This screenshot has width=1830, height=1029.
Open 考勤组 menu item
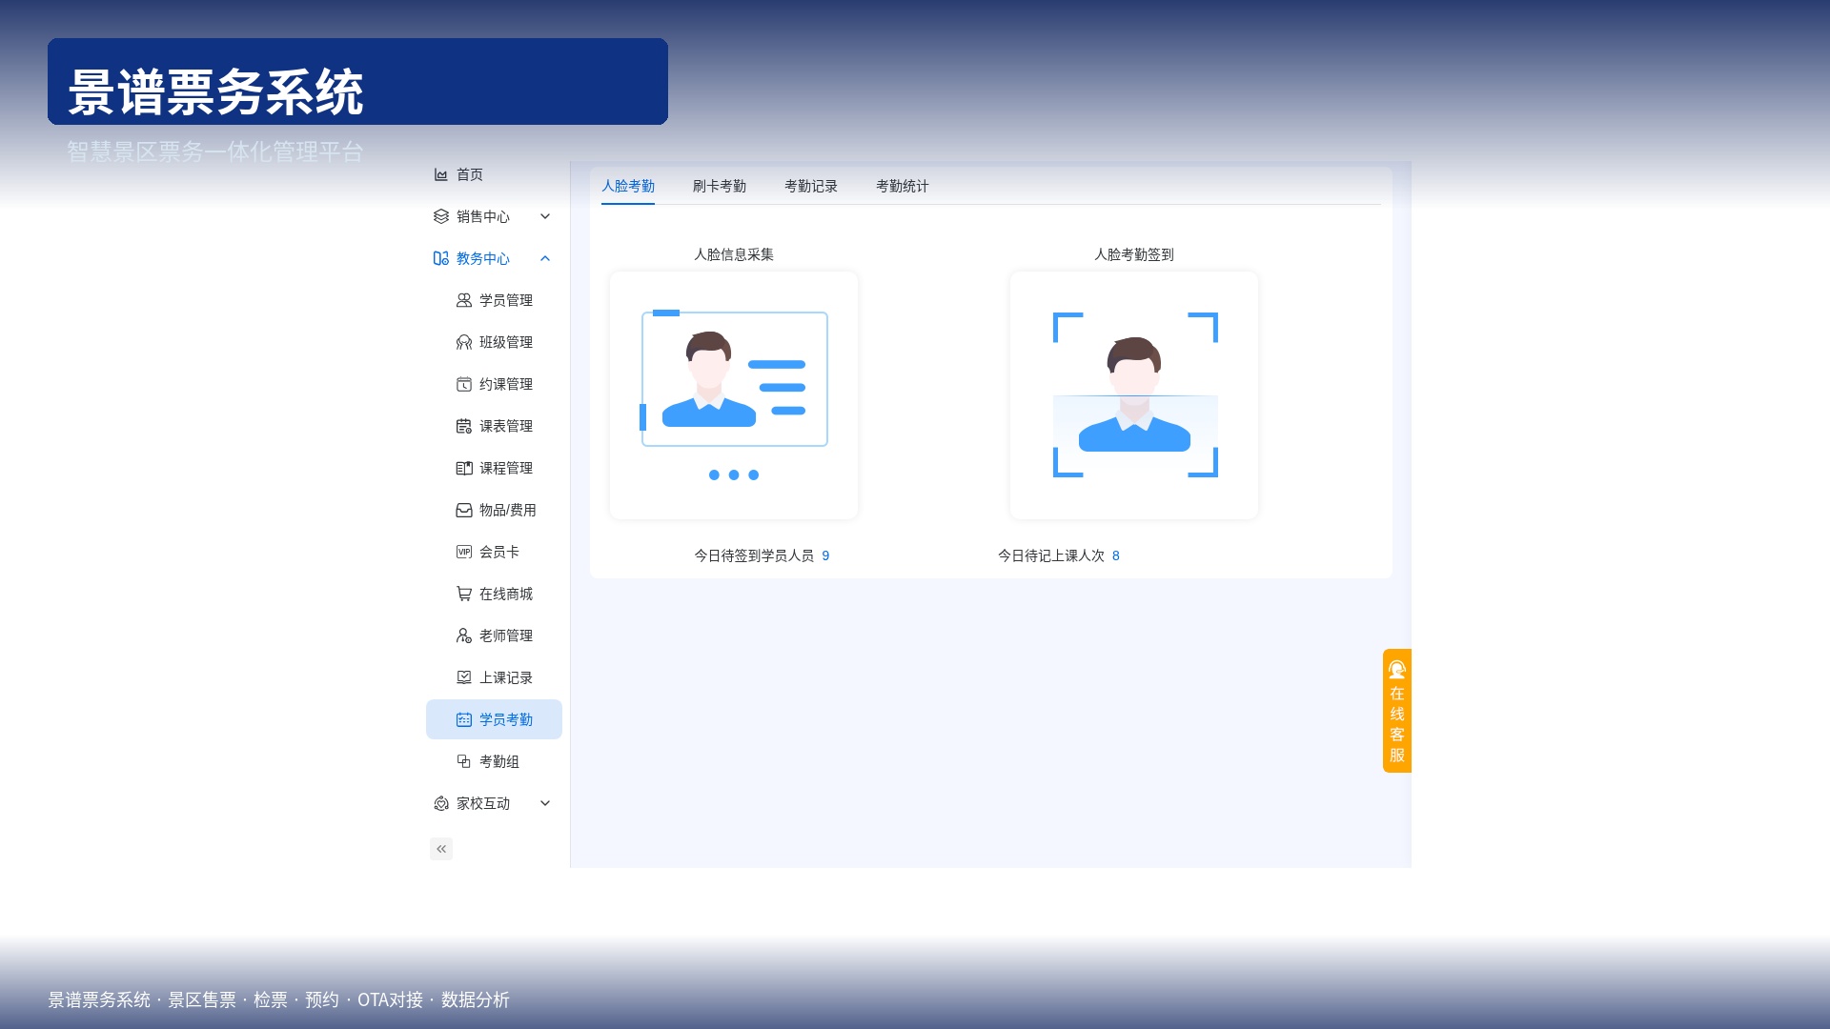coord(494,761)
